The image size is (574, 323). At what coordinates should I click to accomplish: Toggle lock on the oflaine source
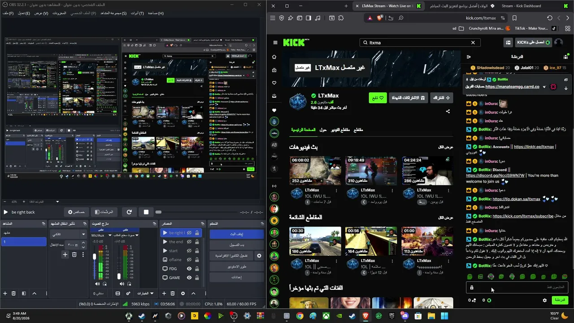197,260
